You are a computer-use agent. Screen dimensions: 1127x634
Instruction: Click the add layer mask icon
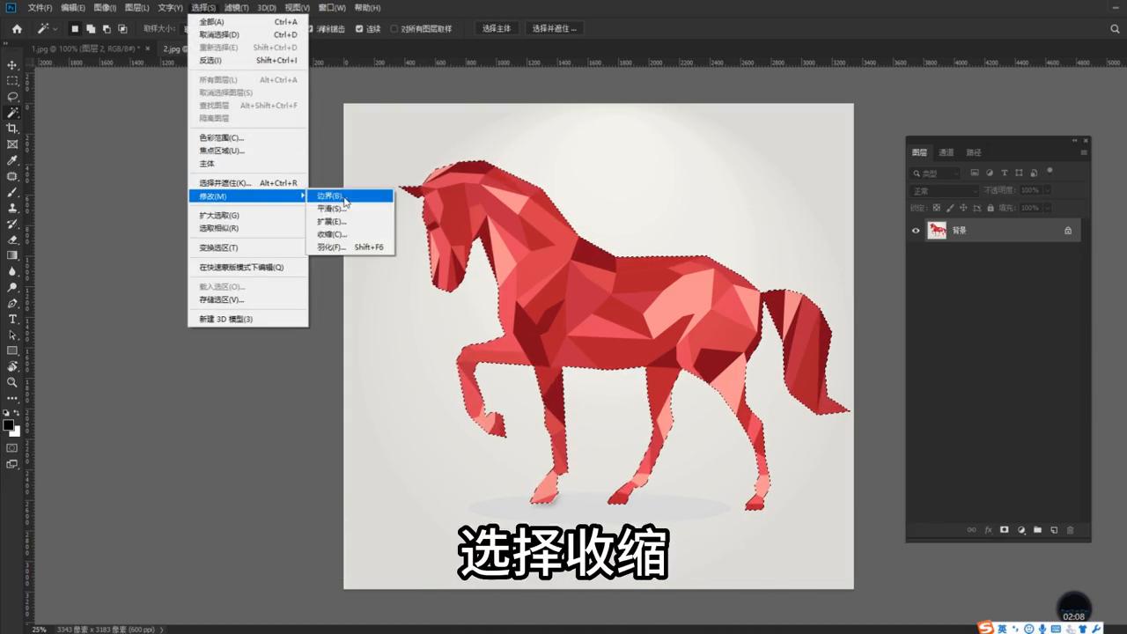(1004, 530)
